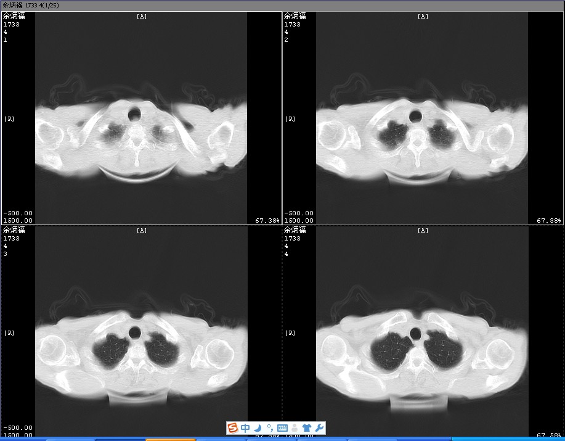The width and height of the screenshot is (565, 441).
Task: Click the '[A]' anterior marker in slice 1 panel
Action: 142,17
